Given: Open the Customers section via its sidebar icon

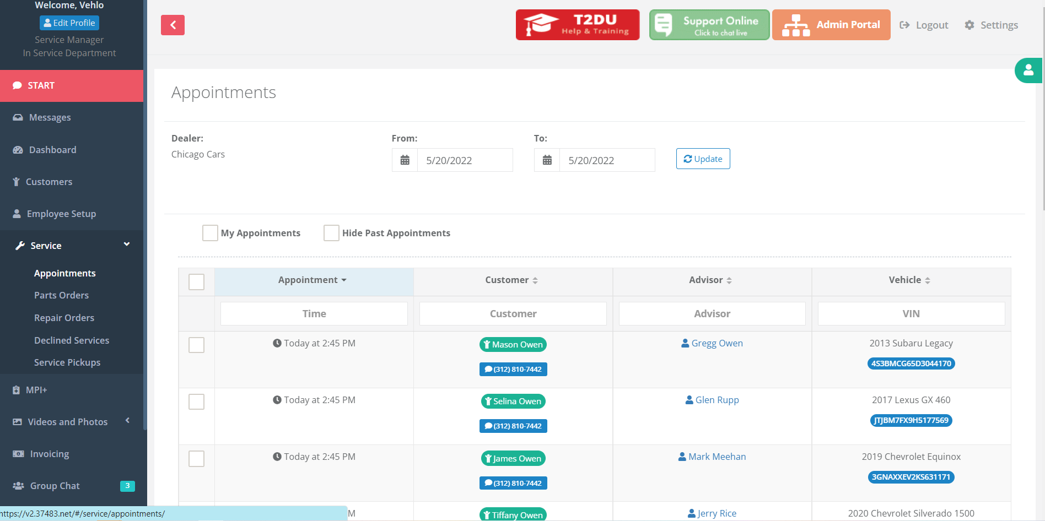Looking at the screenshot, I should coord(17,181).
